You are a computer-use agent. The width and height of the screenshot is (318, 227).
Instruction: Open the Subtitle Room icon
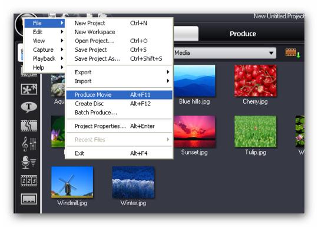(x=29, y=199)
